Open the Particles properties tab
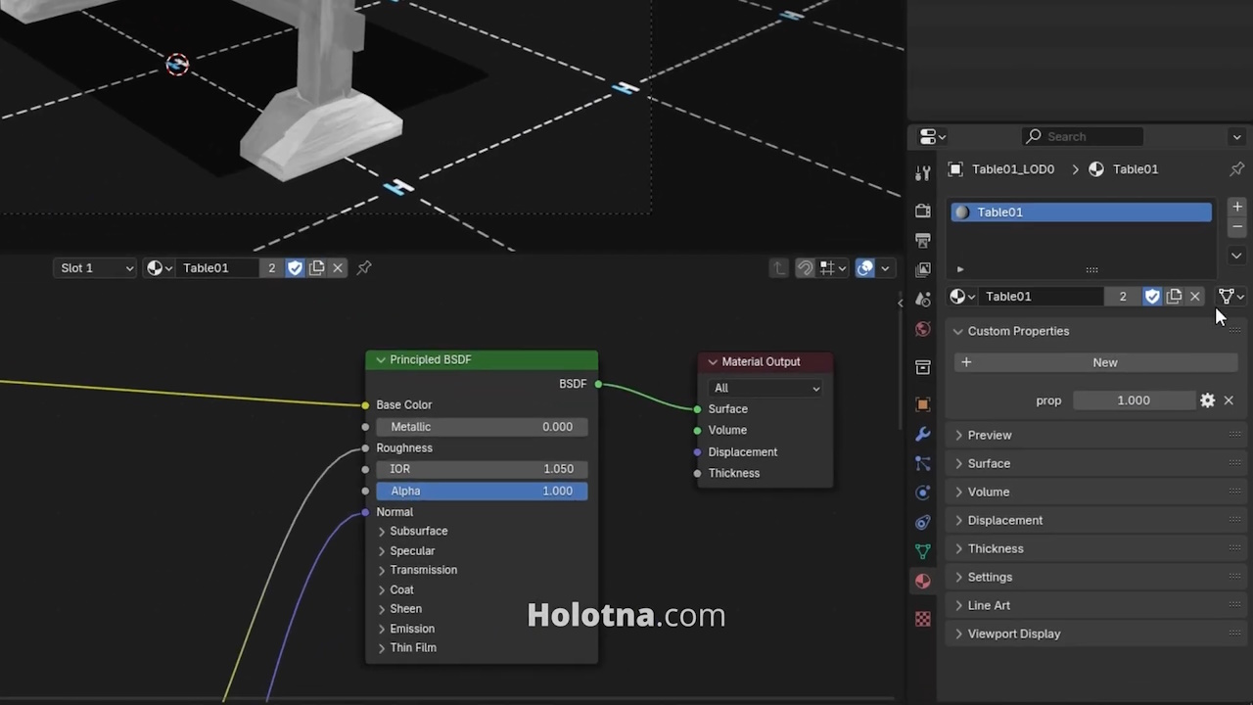Screen dimensions: 1253x705 [922, 463]
